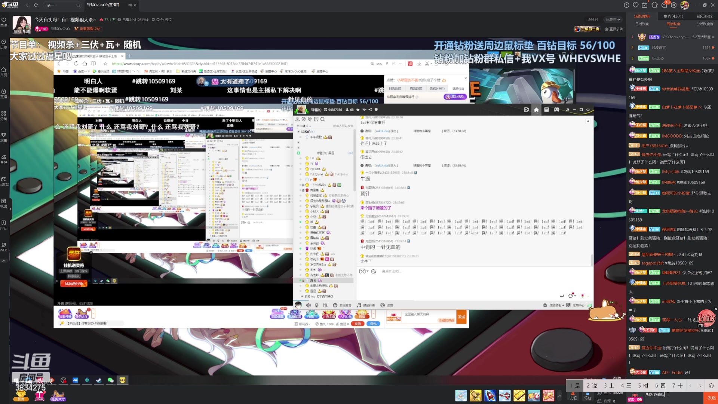The height and width of the screenshot is (404, 718).
Task: Click the search magnifier in the search box
Action: click(78, 5)
